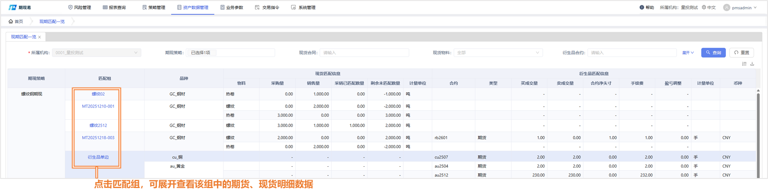Click the home icon in breadcrumb
This screenshot has width=768, height=195.
11,21
